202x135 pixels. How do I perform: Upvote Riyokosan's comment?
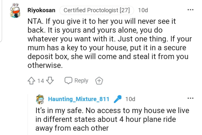coord(31,81)
